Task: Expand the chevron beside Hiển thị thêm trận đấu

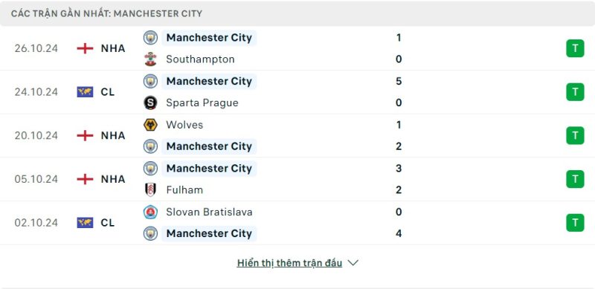Action: tap(353, 263)
